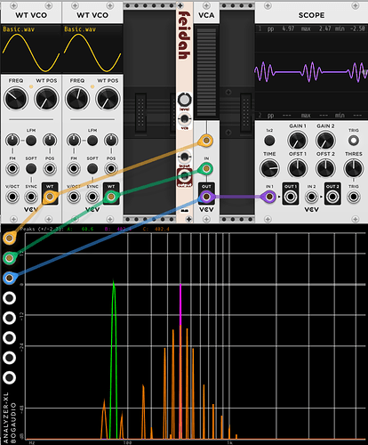
Task: Click the VCA OUT jack
Action: pyautogui.click(x=206, y=197)
